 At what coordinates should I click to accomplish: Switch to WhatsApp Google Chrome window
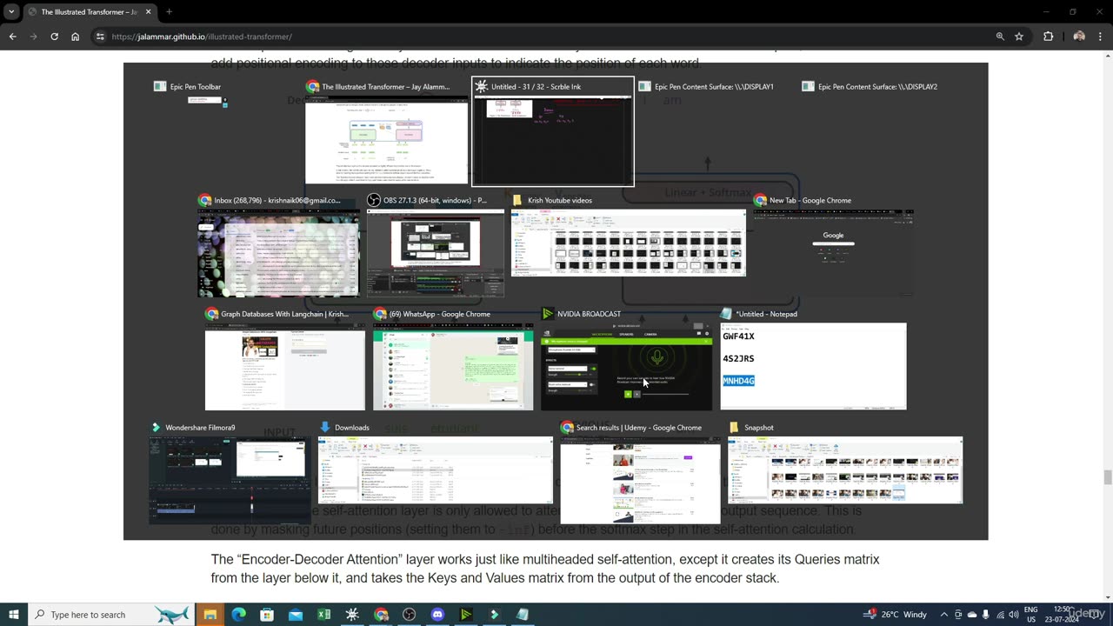(453, 359)
